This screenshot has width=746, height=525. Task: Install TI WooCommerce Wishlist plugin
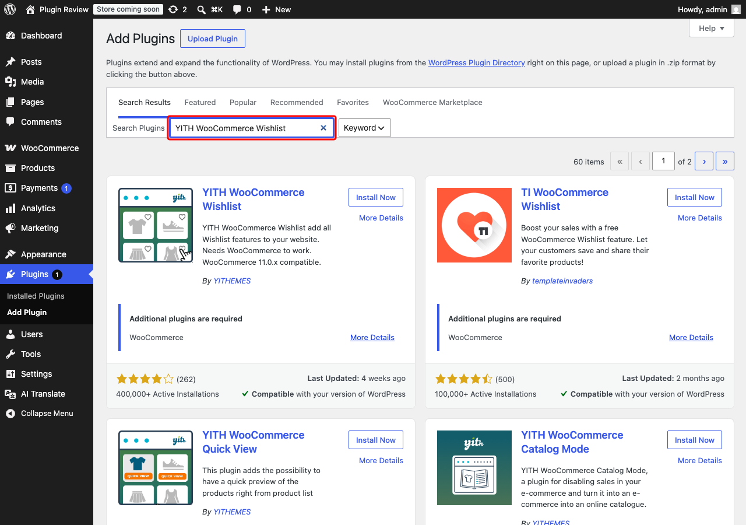(695, 197)
